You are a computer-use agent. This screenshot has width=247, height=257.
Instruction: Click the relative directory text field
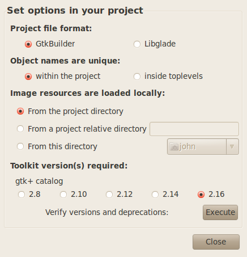pos(194,129)
